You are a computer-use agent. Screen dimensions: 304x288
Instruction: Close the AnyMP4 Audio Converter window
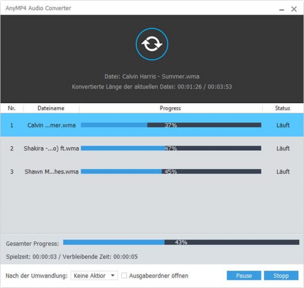point(294,9)
